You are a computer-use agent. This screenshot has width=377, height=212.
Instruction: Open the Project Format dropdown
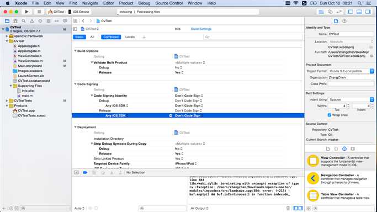[x=351, y=71]
